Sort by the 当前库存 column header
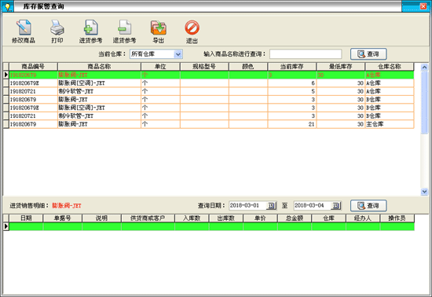Image resolution: width=432 pixels, height=297 pixels. [291, 67]
